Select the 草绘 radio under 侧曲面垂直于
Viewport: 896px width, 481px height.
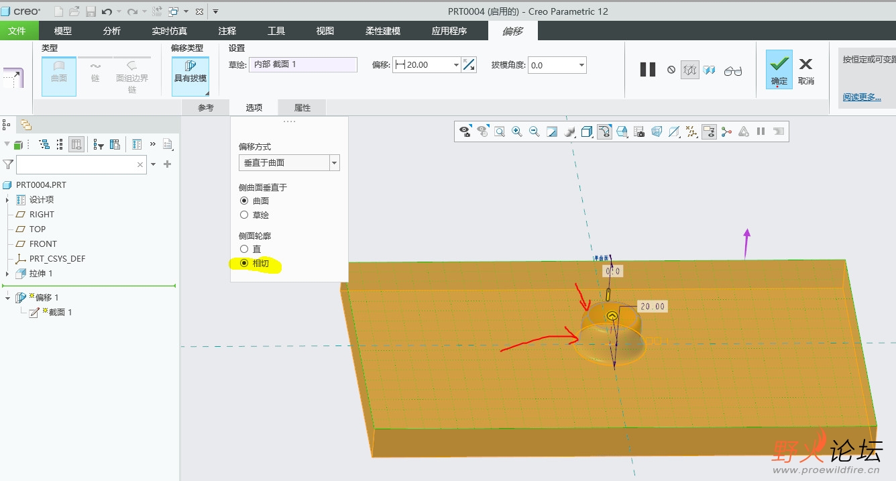click(244, 215)
